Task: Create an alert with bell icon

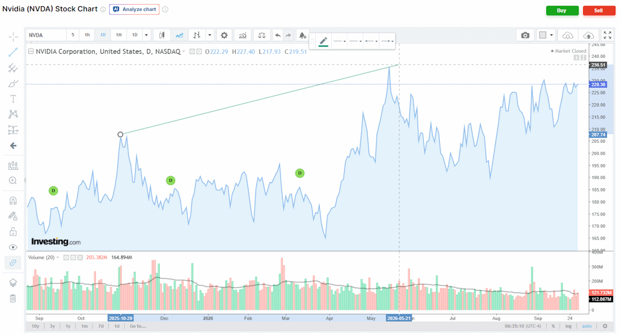Action: coord(302,35)
